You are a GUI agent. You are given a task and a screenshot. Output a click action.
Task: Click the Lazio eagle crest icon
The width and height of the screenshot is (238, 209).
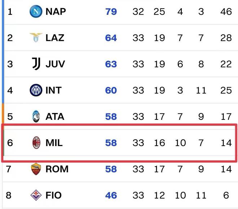pyautogui.click(x=36, y=37)
